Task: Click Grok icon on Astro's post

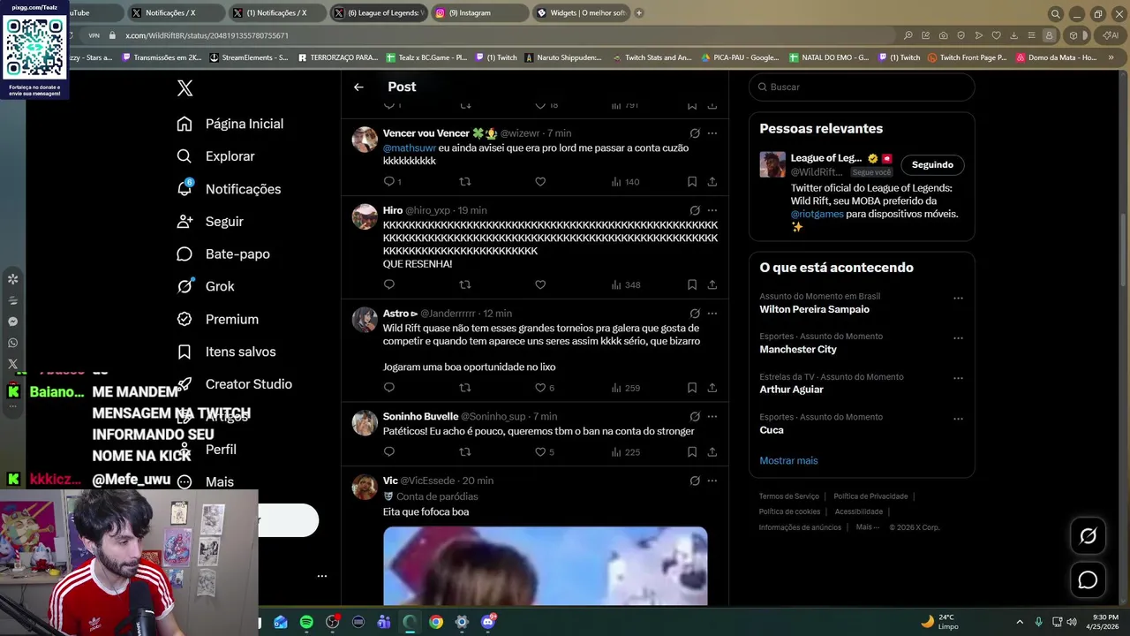Action: coord(695,314)
